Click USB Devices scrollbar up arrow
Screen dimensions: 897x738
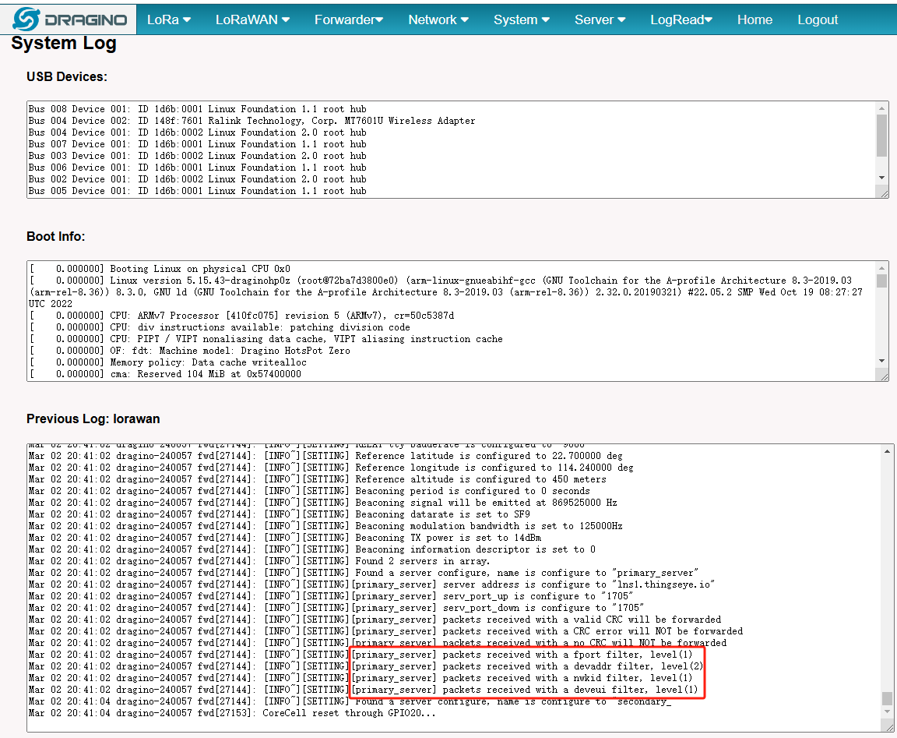(881, 108)
